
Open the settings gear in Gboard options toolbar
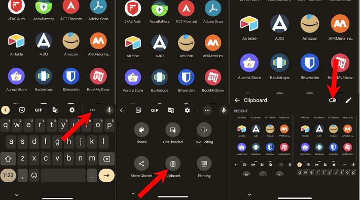187,110
